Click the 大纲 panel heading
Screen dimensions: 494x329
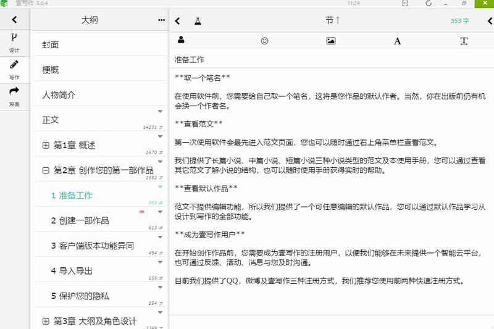(x=90, y=20)
